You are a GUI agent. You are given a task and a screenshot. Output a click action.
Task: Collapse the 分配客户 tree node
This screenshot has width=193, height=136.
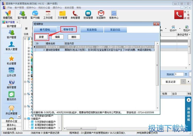pos(25,119)
